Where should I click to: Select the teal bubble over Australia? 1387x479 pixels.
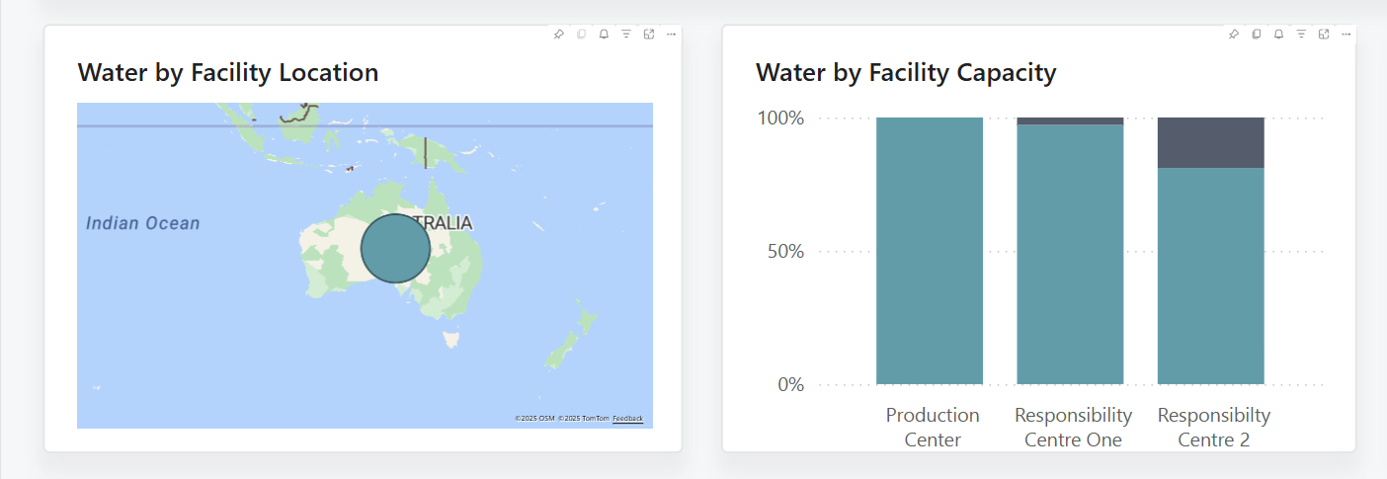click(395, 248)
